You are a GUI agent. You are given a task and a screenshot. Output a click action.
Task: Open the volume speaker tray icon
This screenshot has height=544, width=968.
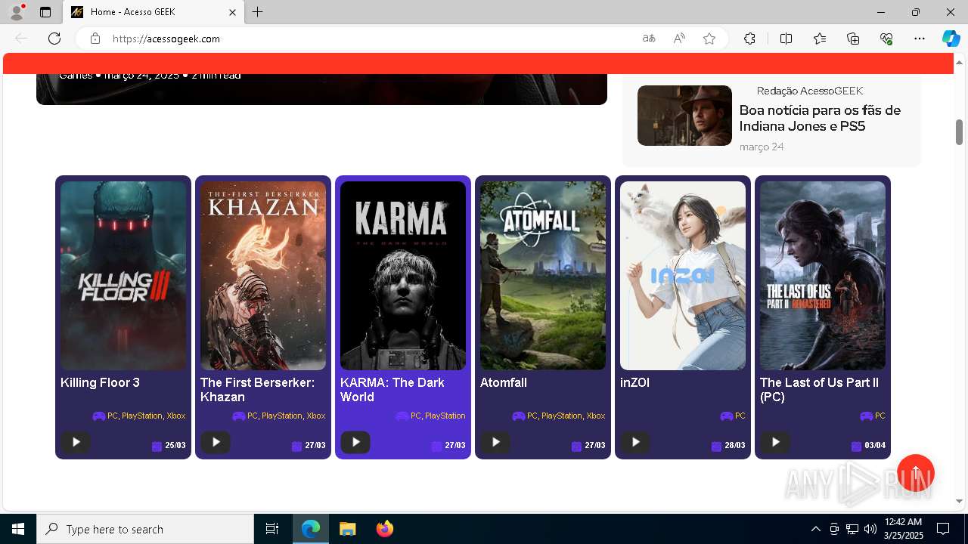tap(870, 529)
